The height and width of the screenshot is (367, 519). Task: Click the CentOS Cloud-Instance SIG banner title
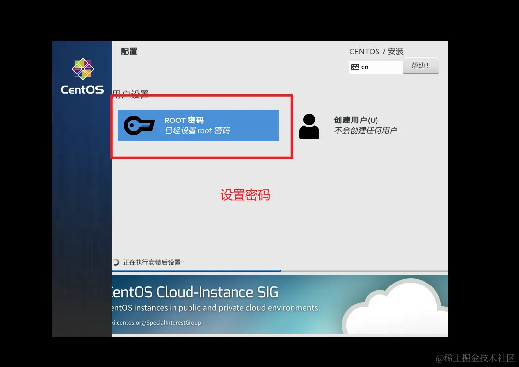(195, 292)
